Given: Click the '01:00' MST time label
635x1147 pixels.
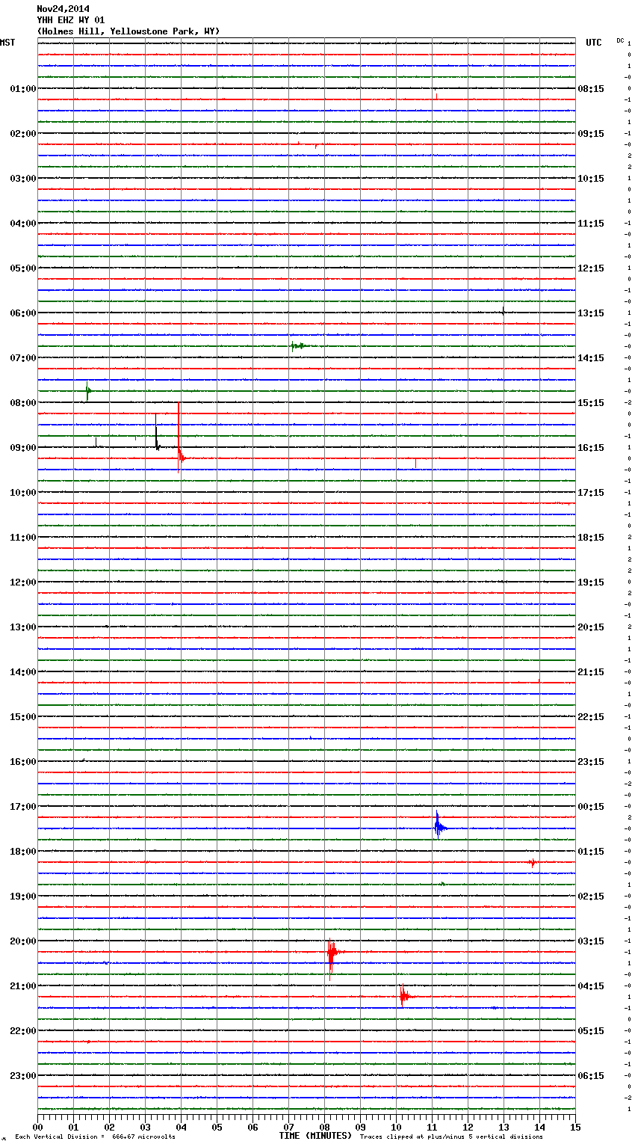Looking at the screenshot, I should 23,89.
